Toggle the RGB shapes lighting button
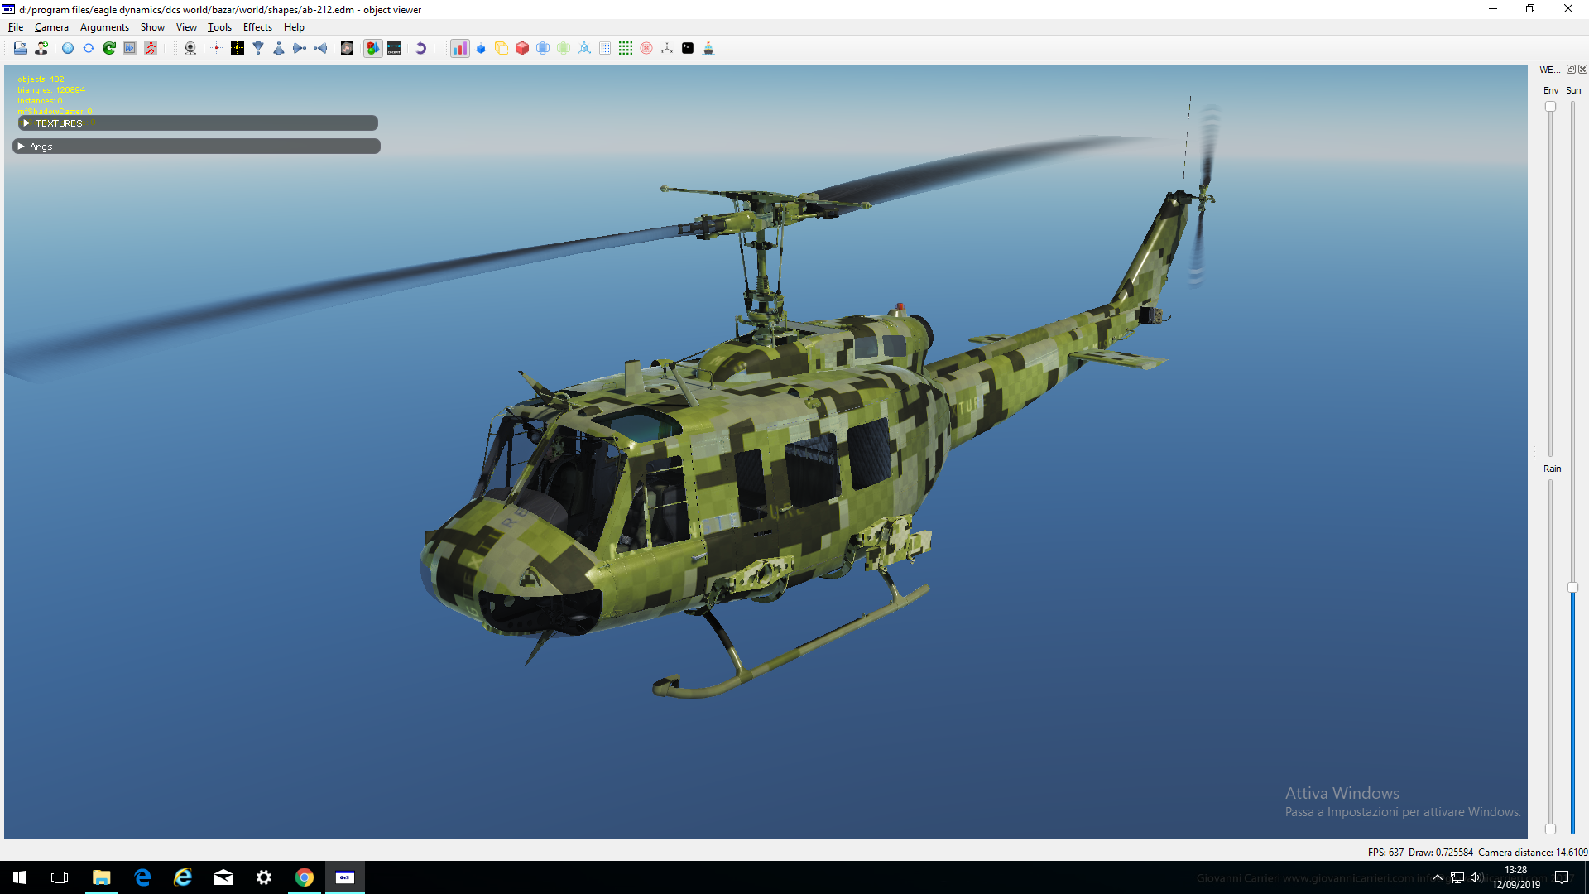 coord(373,48)
